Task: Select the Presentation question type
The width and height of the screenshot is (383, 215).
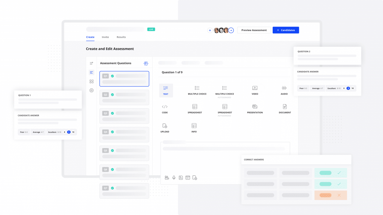Action: pyautogui.click(x=255, y=109)
